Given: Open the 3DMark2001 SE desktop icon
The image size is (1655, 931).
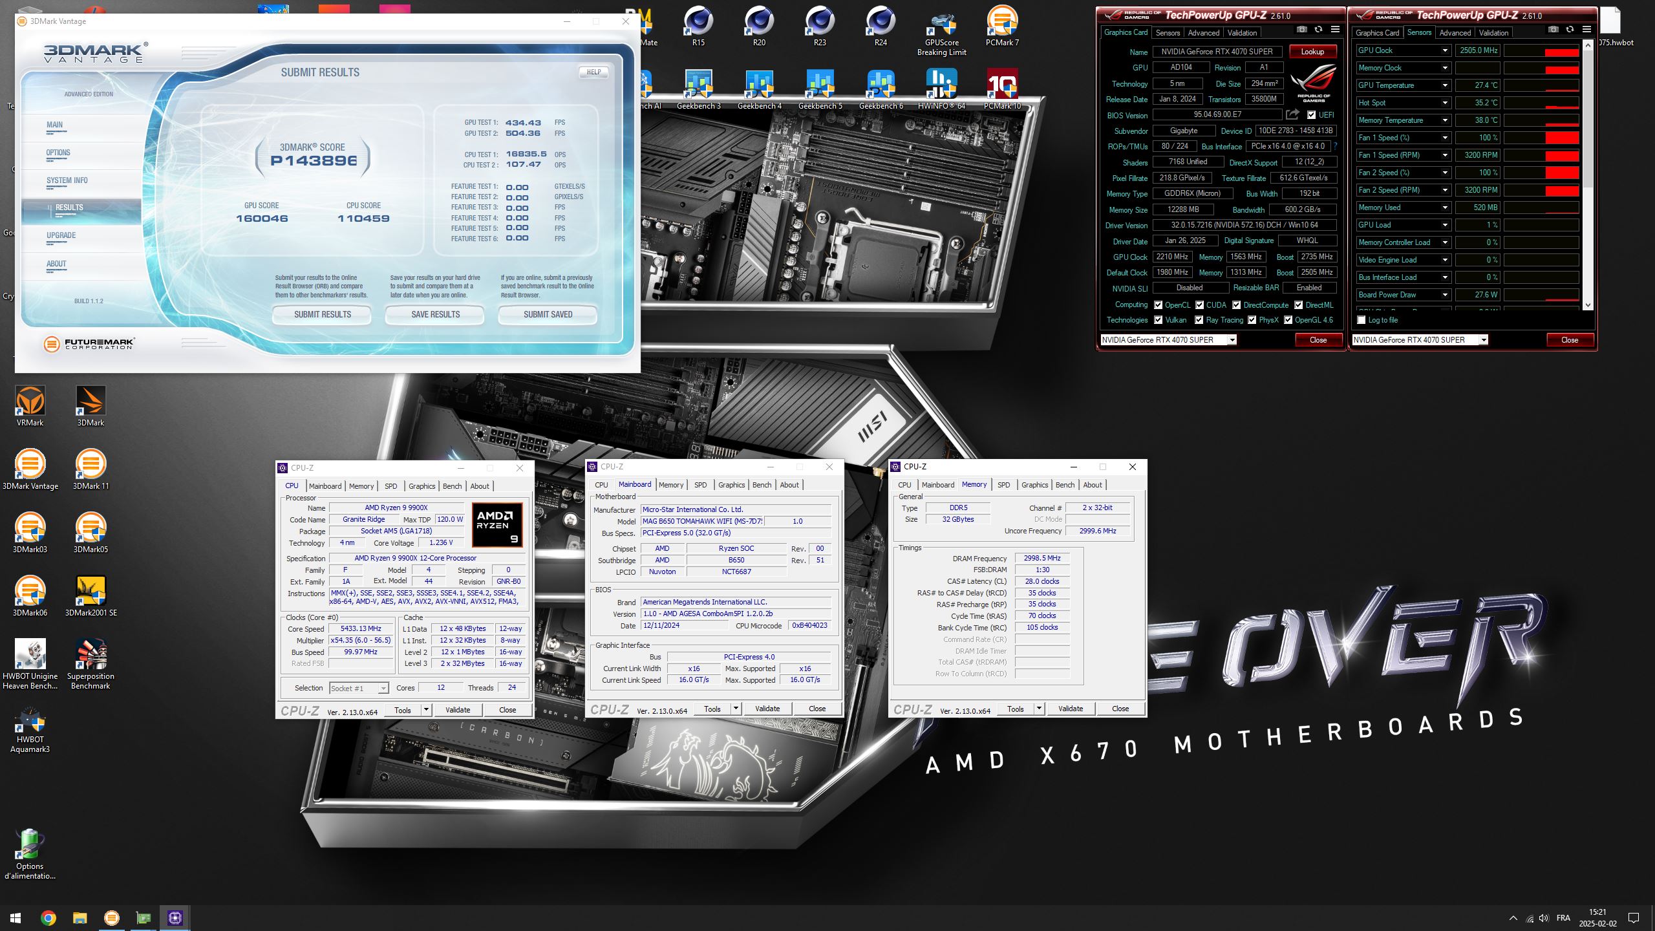Looking at the screenshot, I should [91, 596].
